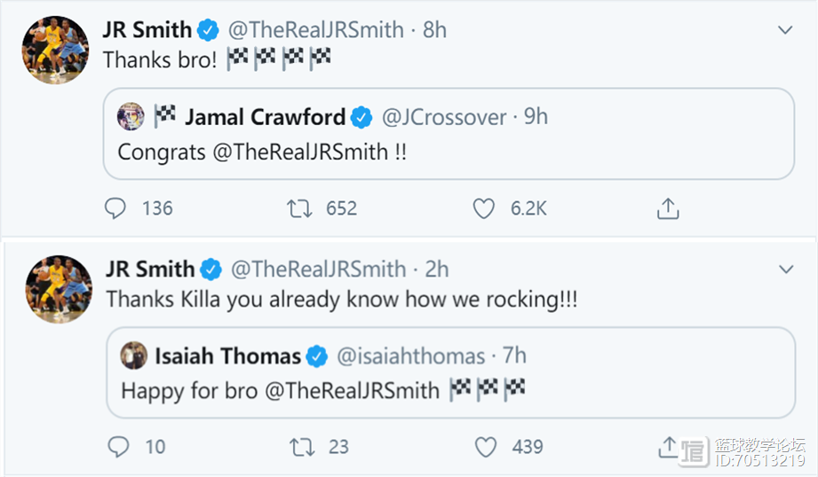Open the 2h timestamp of second tweet
Screen dimensions: 818x477
(437, 269)
